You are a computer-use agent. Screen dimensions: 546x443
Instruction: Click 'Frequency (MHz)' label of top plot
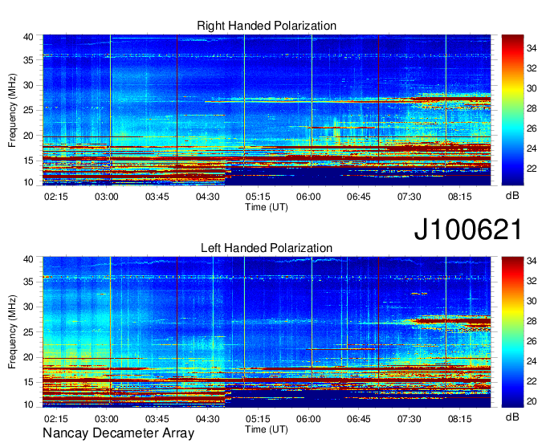coord(12,110)
